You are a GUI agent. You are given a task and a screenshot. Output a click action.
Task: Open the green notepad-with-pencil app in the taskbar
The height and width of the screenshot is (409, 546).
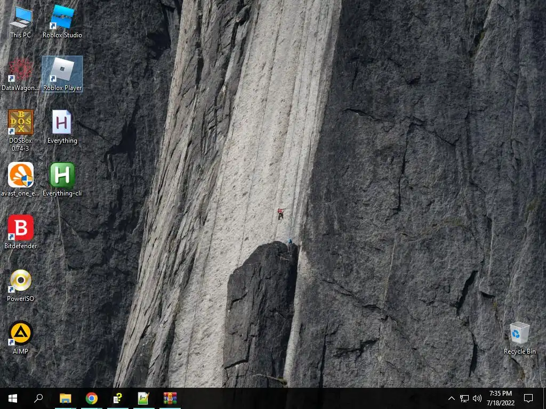144,398
